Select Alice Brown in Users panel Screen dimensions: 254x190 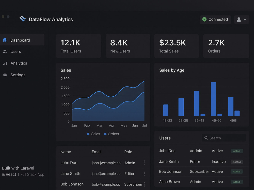[x=169, y=182]
